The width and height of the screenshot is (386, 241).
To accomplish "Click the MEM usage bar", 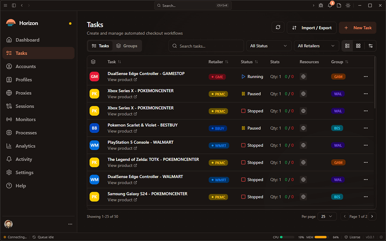I will pos(322,237).
